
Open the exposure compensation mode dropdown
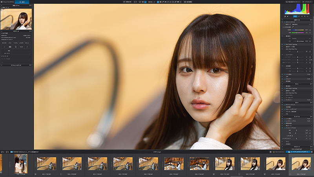pos(301,39)
